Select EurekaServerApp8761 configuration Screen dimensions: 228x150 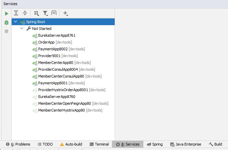57,35
